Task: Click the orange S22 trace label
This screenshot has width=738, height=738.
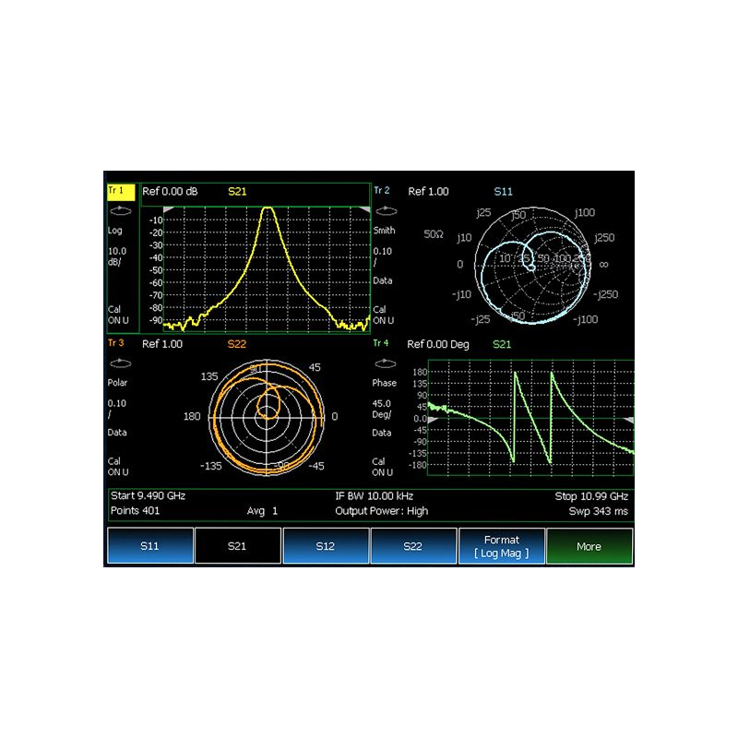Action: coord(237,344)
